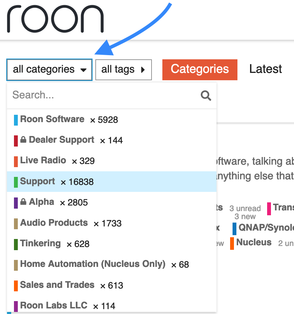Switch to the Latest tab
The image size is (294, 314).
(265, 69)
